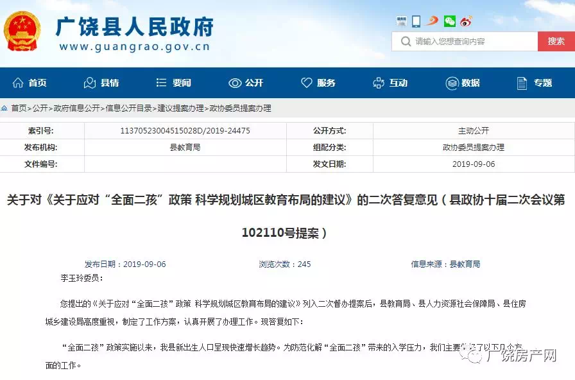Click 建议提案办理 breadcrumb link

(x=180, y=108)
